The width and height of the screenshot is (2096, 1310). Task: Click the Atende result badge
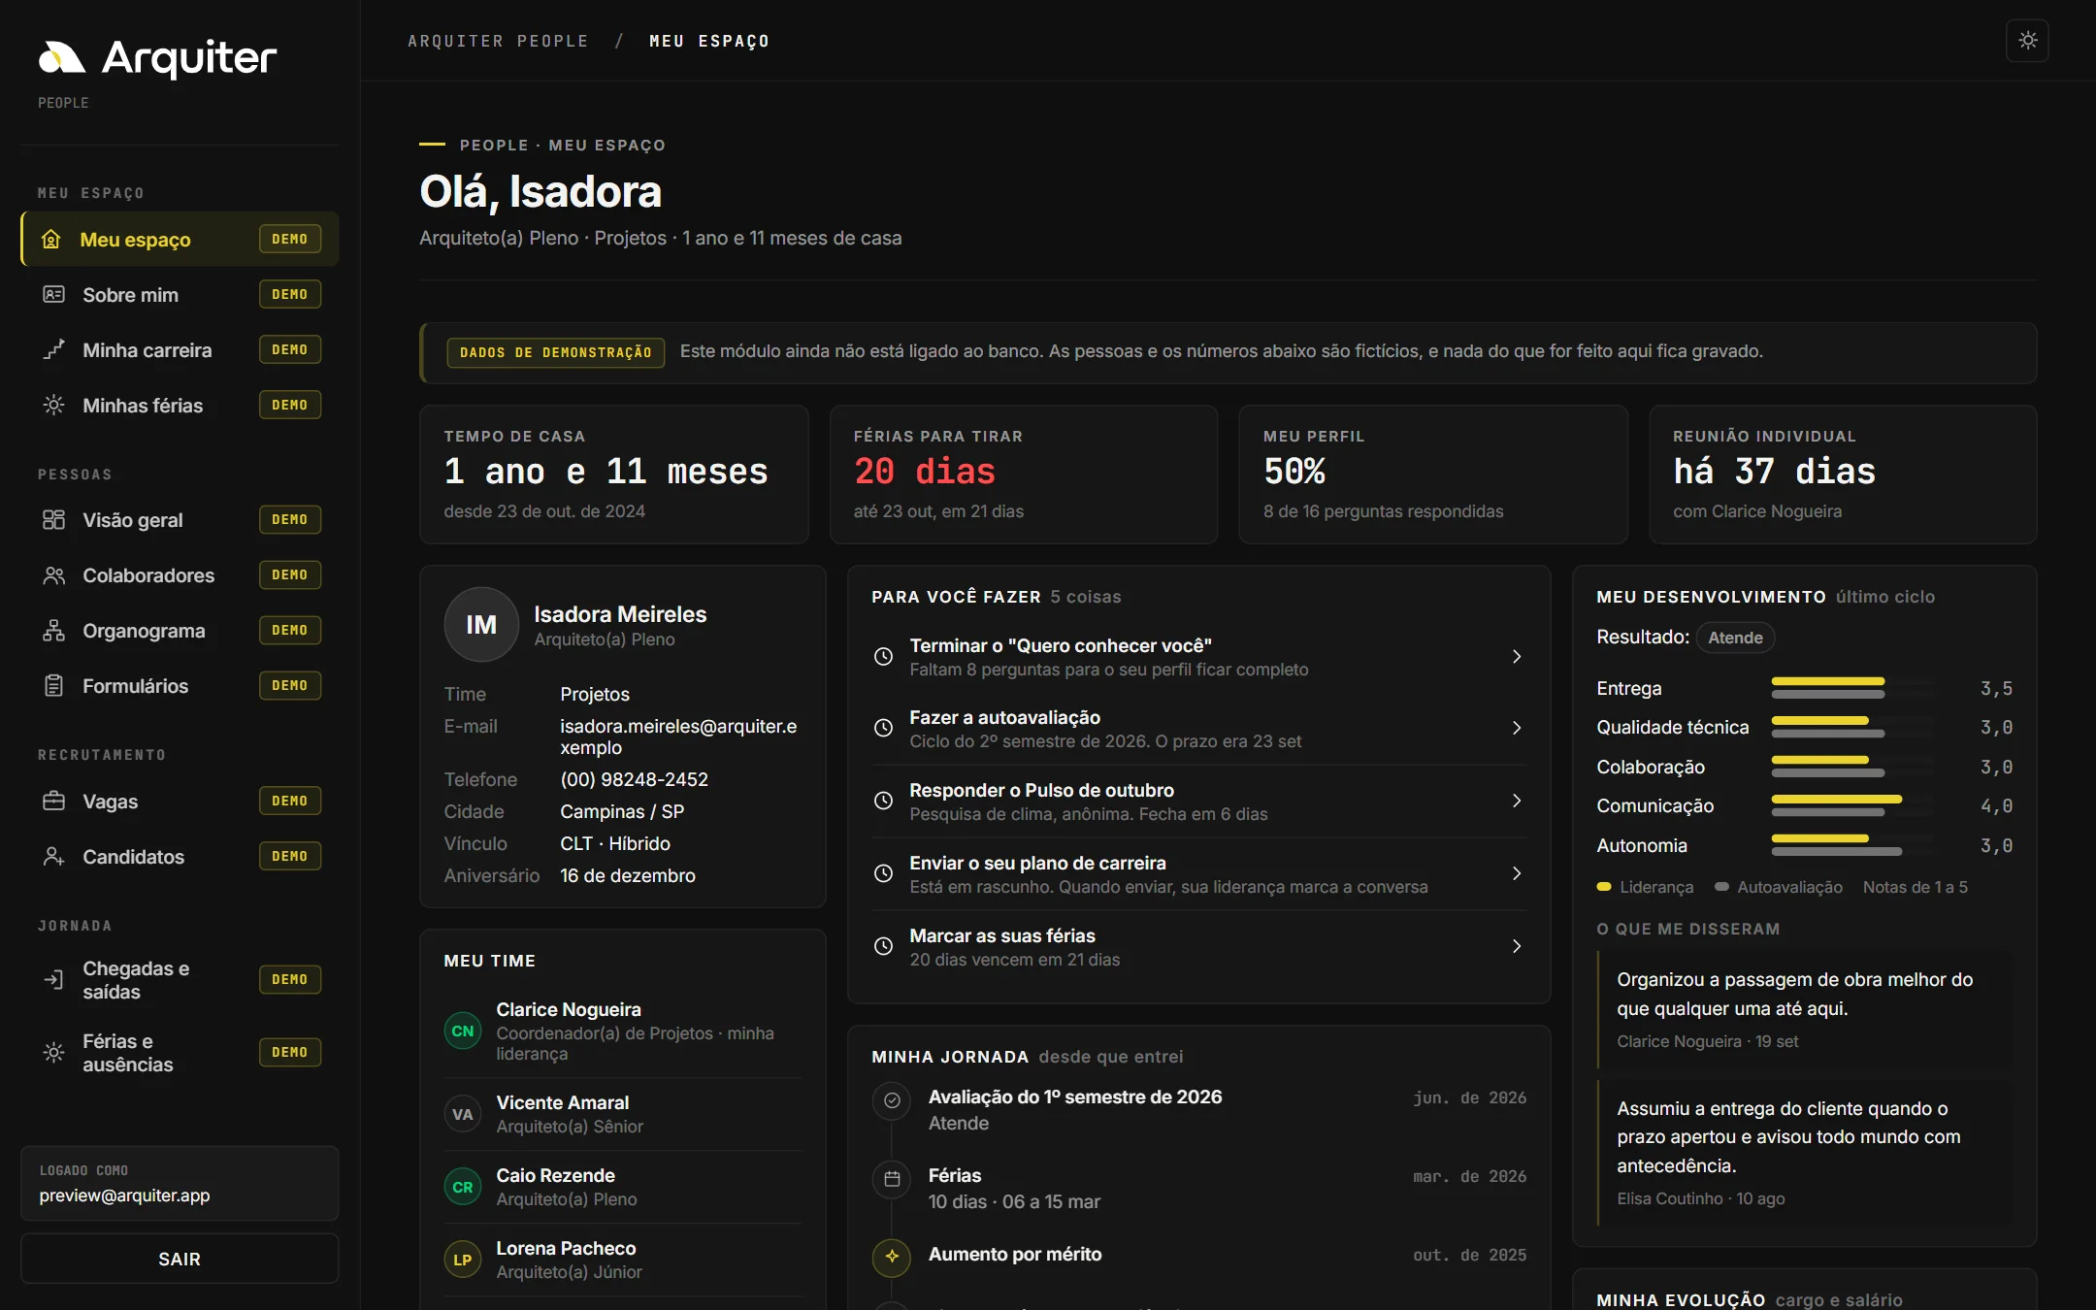click(1735, 638)
